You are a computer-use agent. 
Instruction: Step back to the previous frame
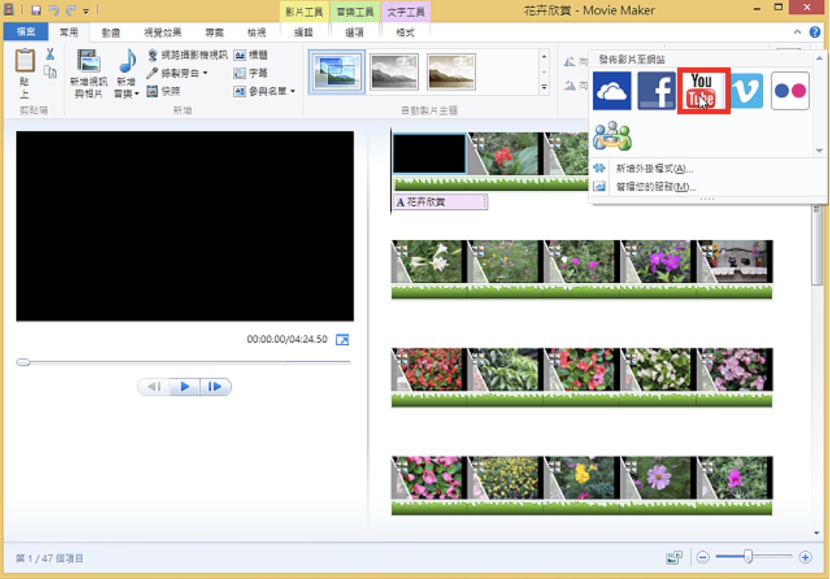click(154, 387)
